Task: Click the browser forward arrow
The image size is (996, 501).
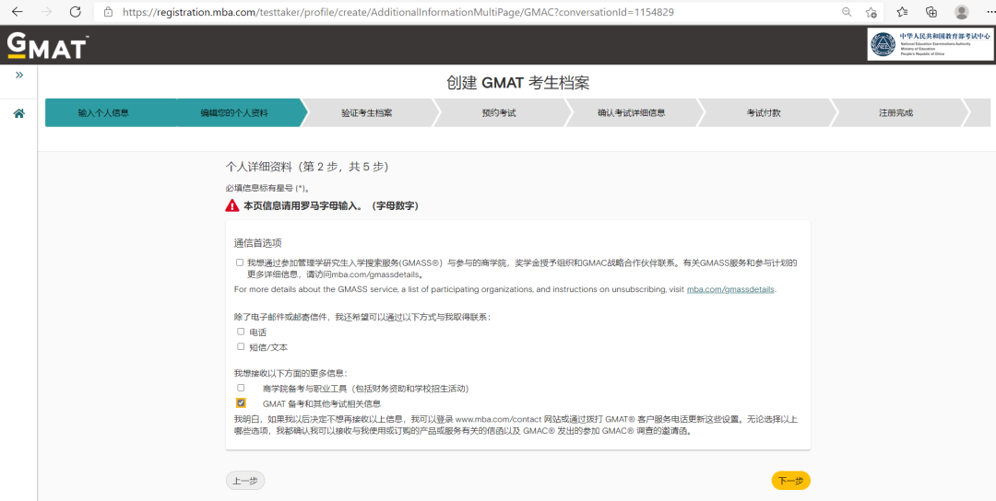Action: (x=46, y=11)
